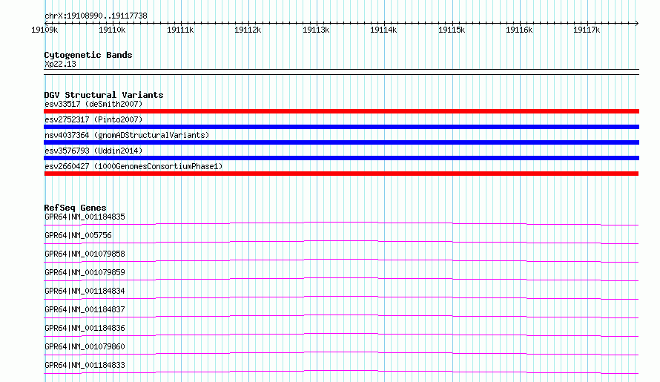Select variant label esv2752317 (Pinto2007)

click(x=93, y=119)
